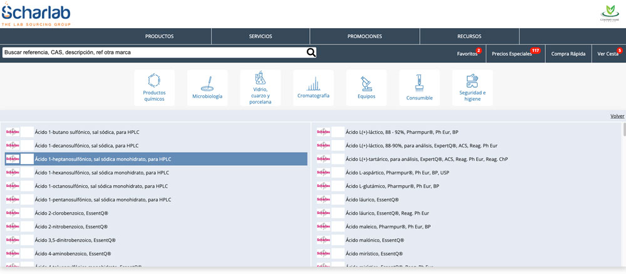Viewport: 626px width, 274px height.
Task: Go to Ver Cesta shopping cart
Action: click(607, 54)
